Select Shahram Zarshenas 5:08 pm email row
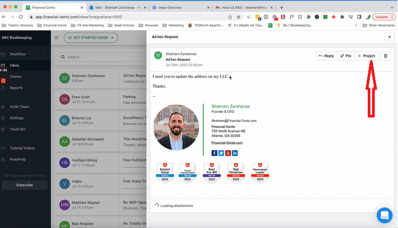 (101, 79)
